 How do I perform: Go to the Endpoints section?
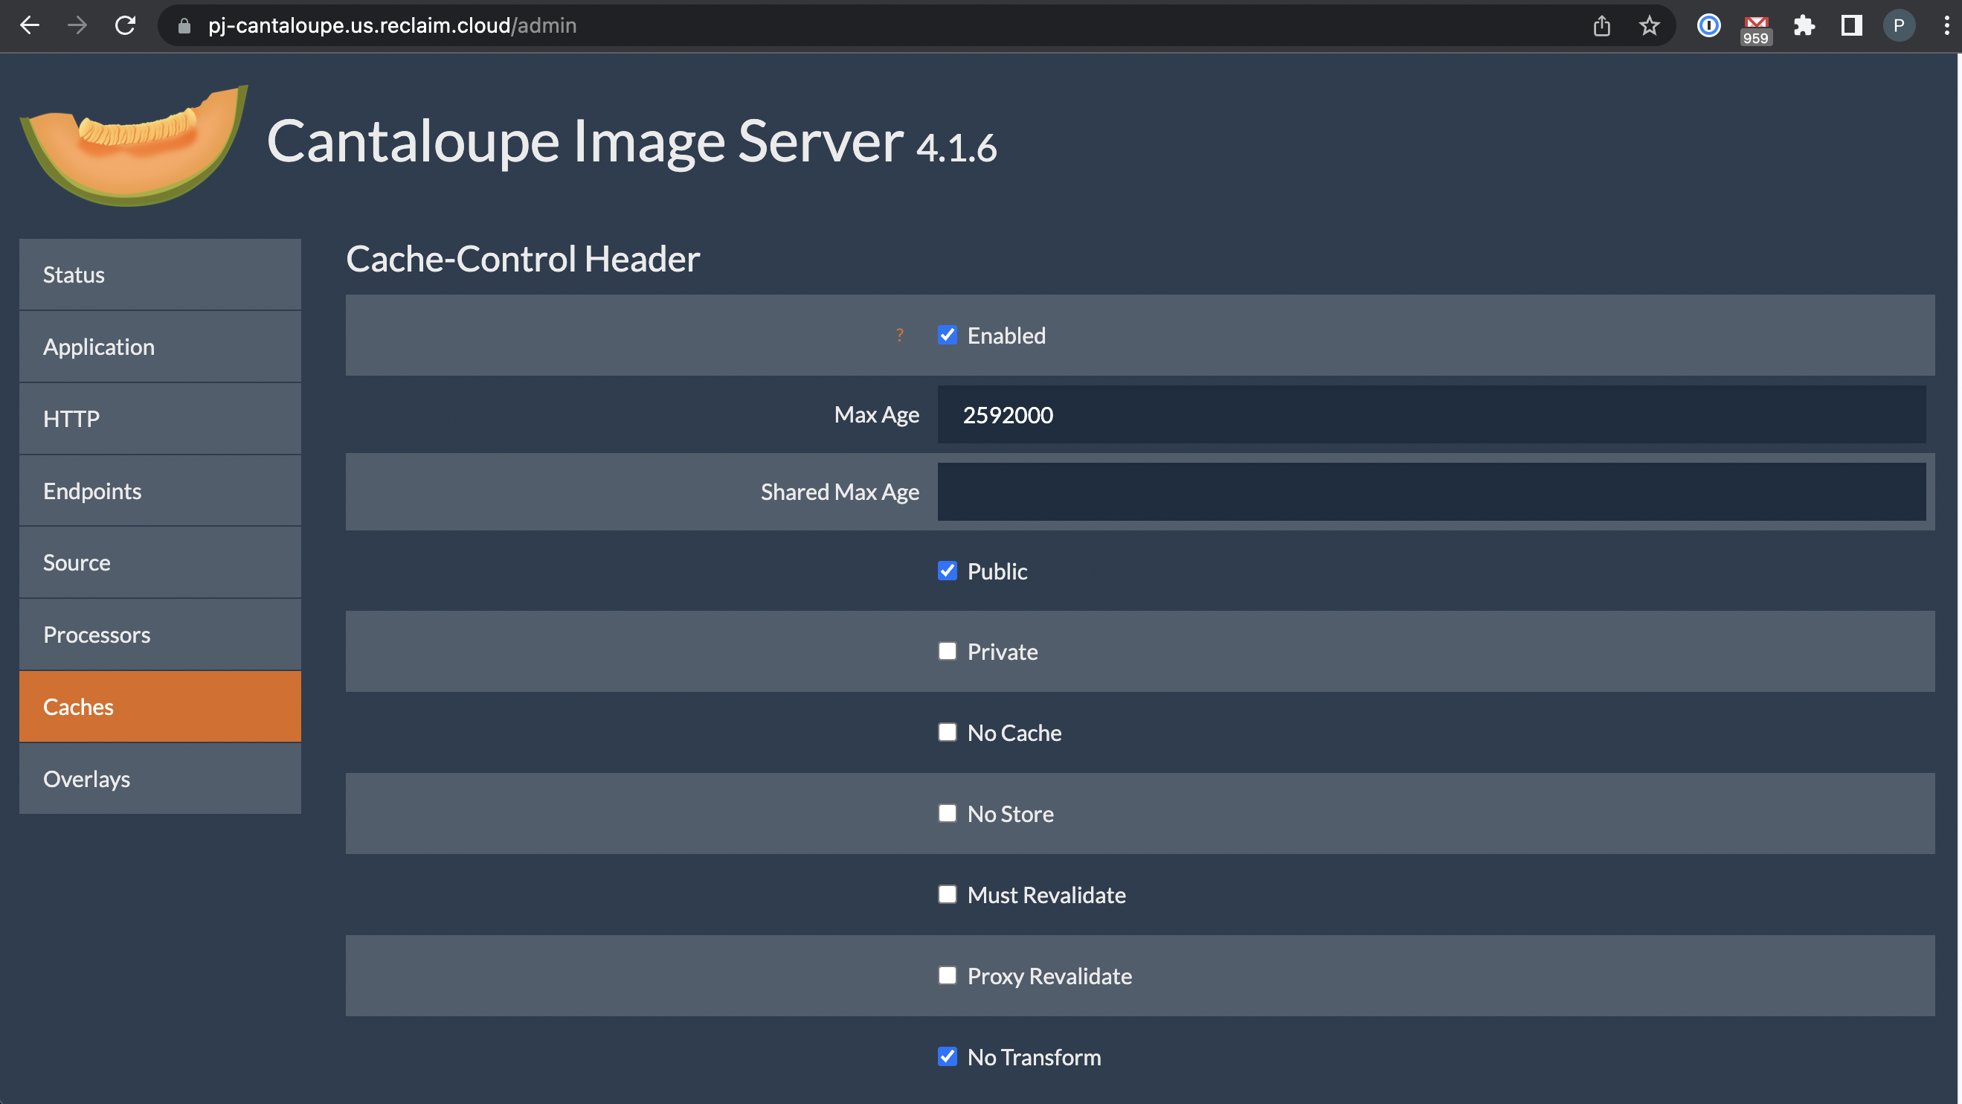(160, 491)
